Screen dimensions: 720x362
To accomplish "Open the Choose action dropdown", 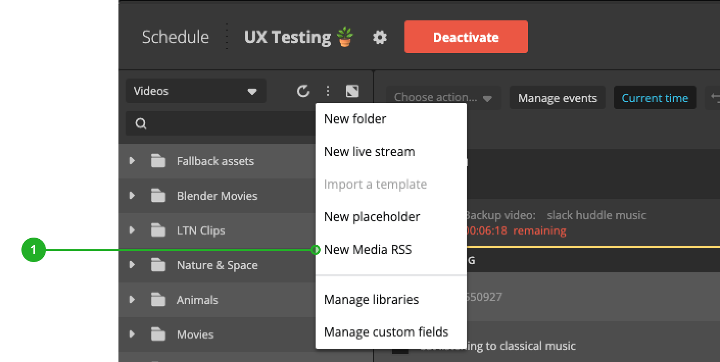I will pos(443,98).
